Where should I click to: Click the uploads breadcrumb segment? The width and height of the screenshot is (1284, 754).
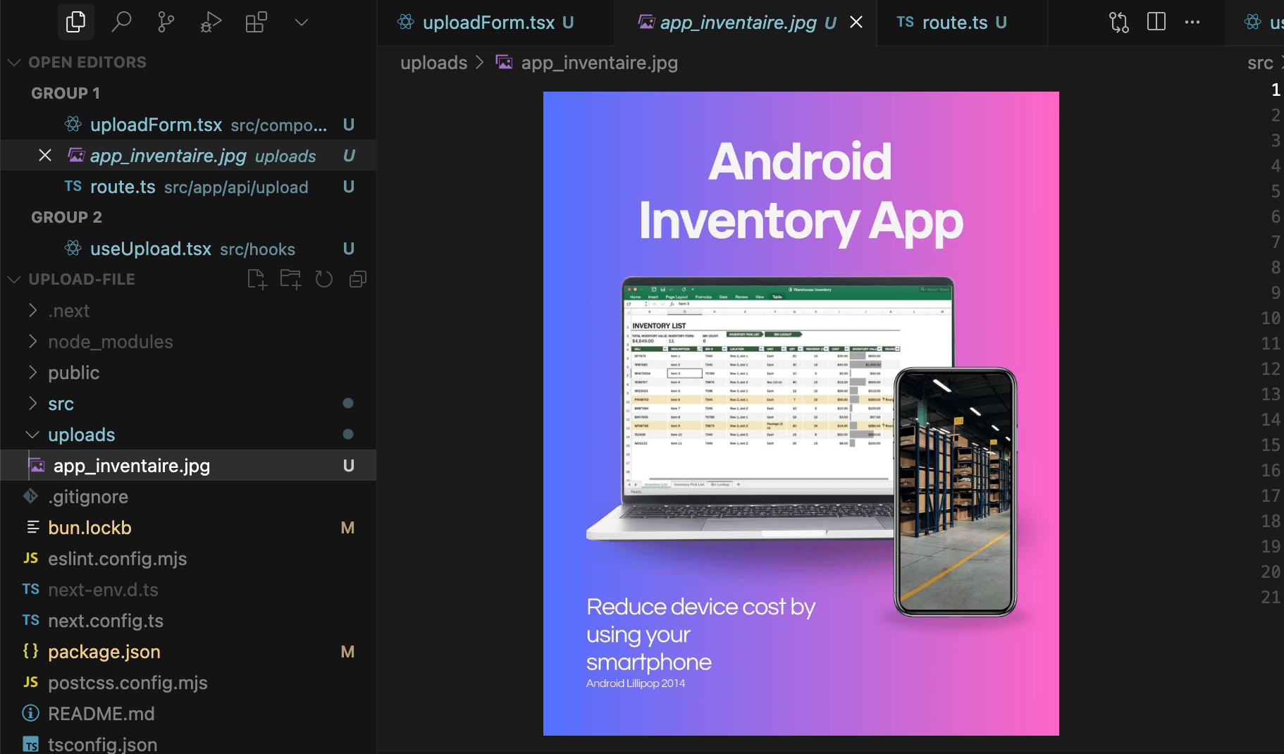[x=433, y=63]
